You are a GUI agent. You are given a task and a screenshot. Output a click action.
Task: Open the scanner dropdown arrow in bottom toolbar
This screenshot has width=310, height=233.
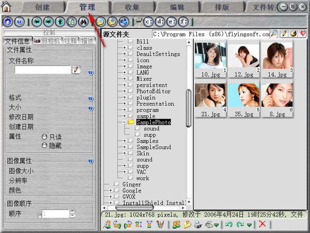coord(216,225)
